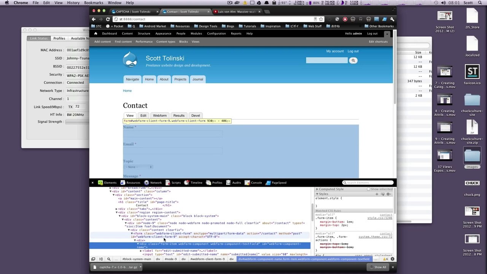Click the magnifier inspect-element icon in DevTools
This screenshot has width=487, height=274.
[109, 259]
